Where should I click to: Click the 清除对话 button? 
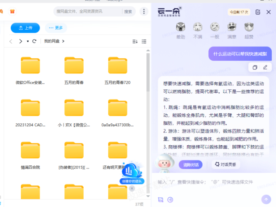coord(191,165)
